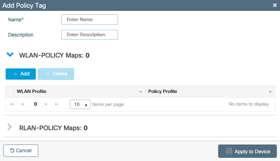The height and width of the screenshot is (161, 280).
Task: Close the Add Policy Tag dialog
Action: (274, 5)
